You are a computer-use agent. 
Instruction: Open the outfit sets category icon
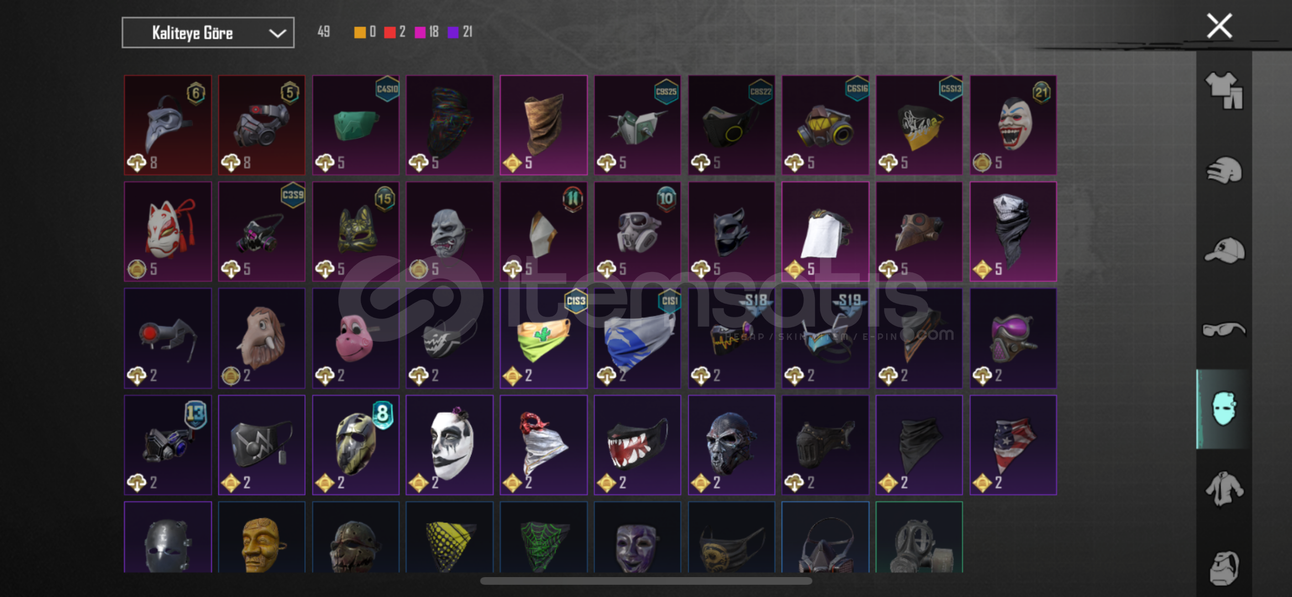1224,90
